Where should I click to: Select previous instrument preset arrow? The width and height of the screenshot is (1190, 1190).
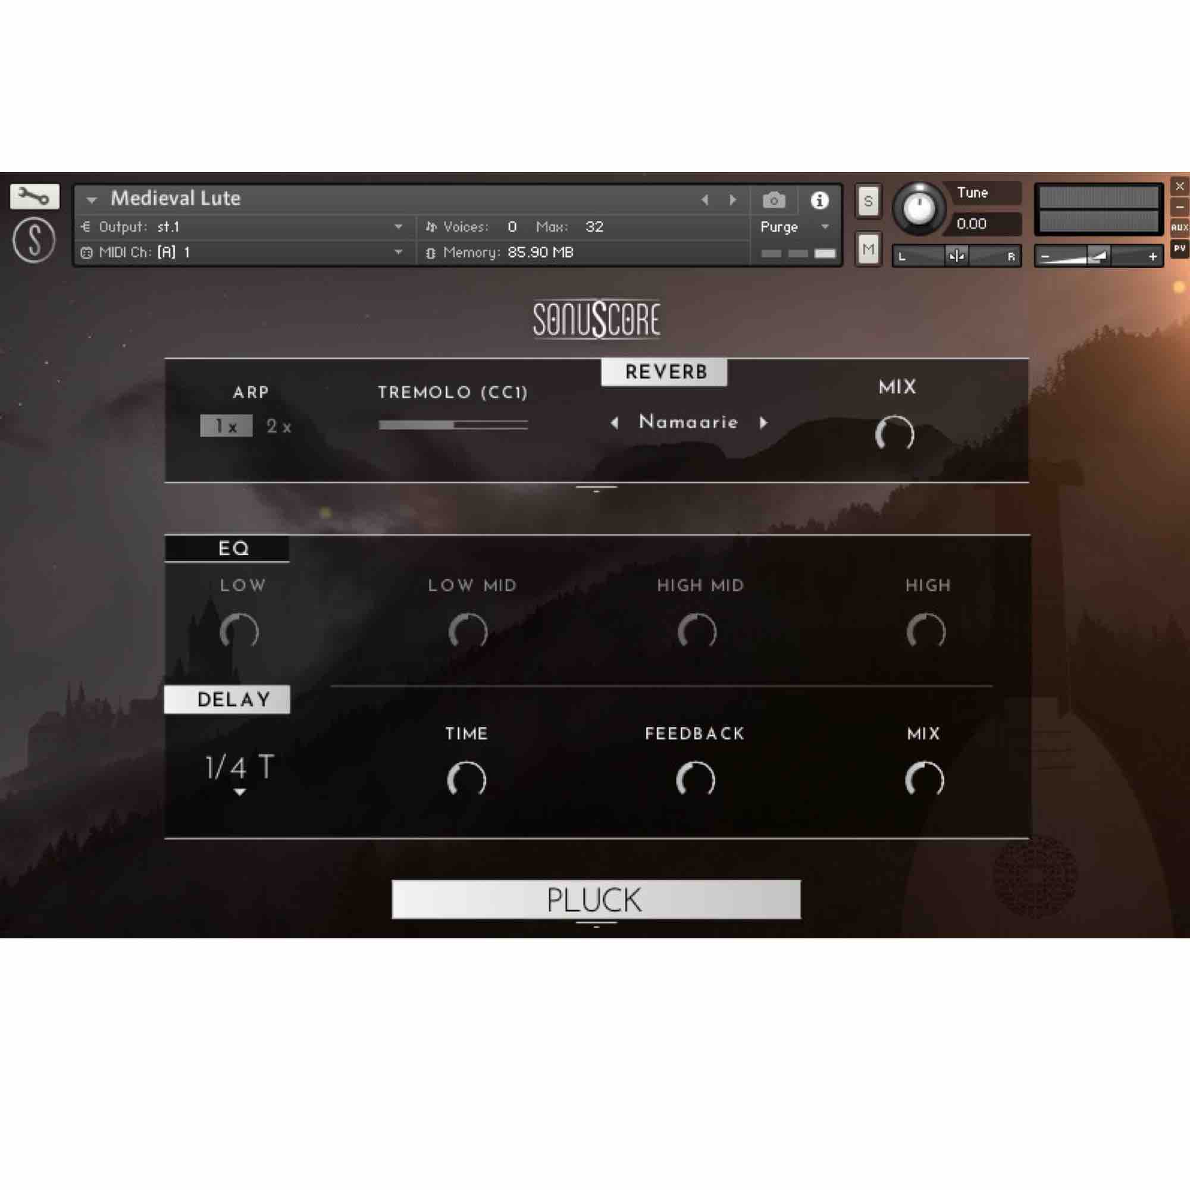pos(705,199)
